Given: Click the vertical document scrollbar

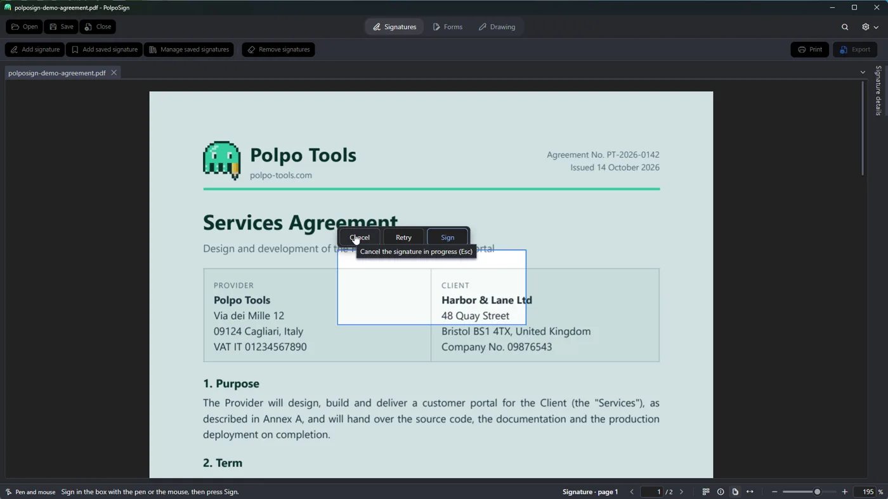Looking at the screenshot, I should [863, 130].
